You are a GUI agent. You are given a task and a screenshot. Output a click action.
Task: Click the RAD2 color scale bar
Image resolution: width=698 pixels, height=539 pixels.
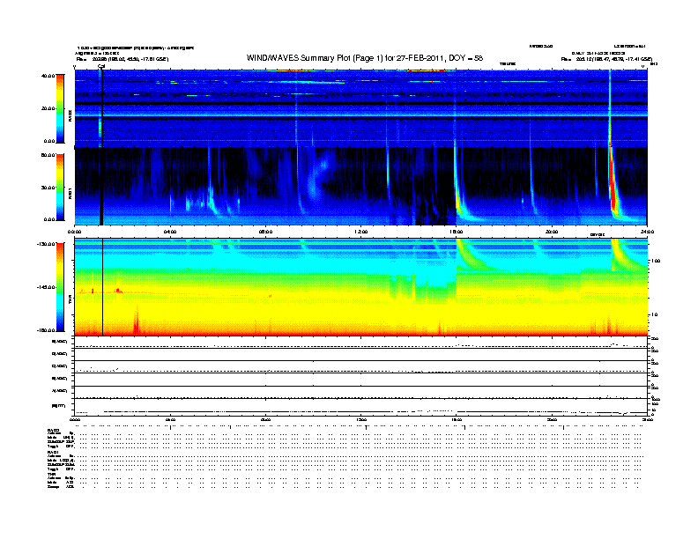60,108
